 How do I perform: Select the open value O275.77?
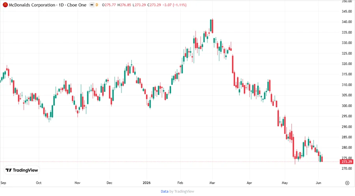click(109, 5)
